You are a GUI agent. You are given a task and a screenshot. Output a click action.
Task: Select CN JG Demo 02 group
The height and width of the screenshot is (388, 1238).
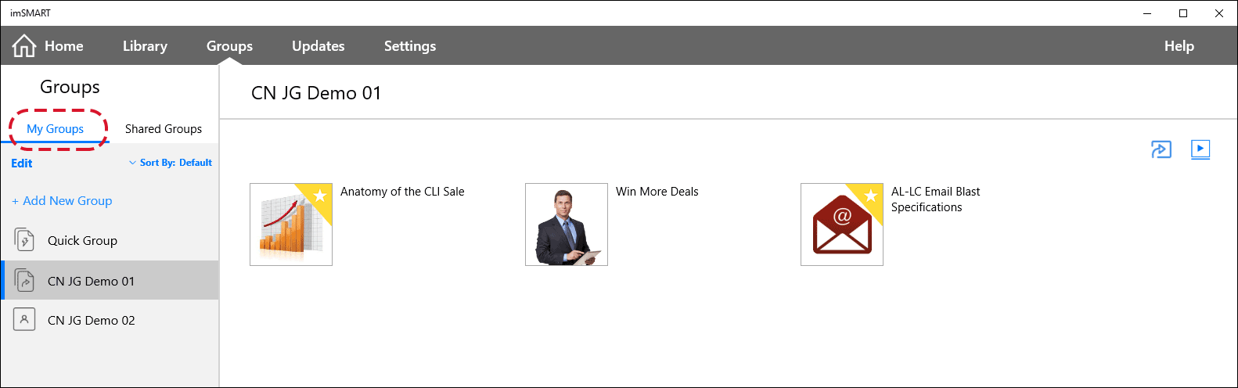(x=110, y=320)
